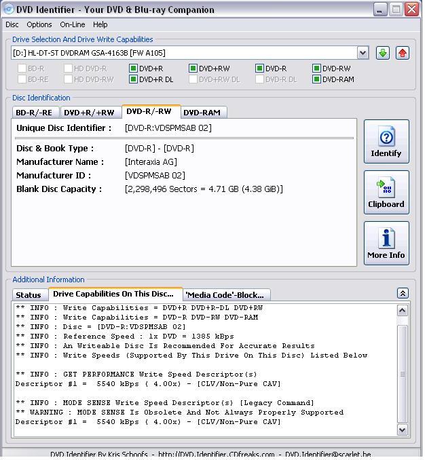427x460 pixels.
Task: Click the Reference Speed info line
Action: coord(125,337)
